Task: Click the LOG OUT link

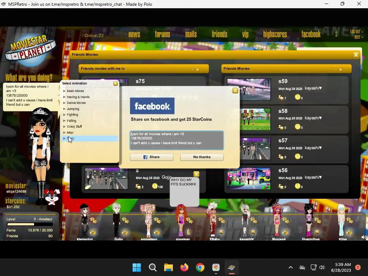Action: (x=356, y=32)
